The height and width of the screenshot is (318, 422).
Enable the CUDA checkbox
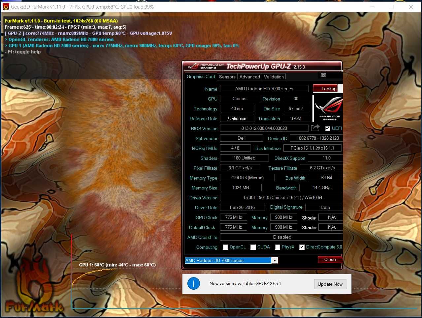[253, 247]
